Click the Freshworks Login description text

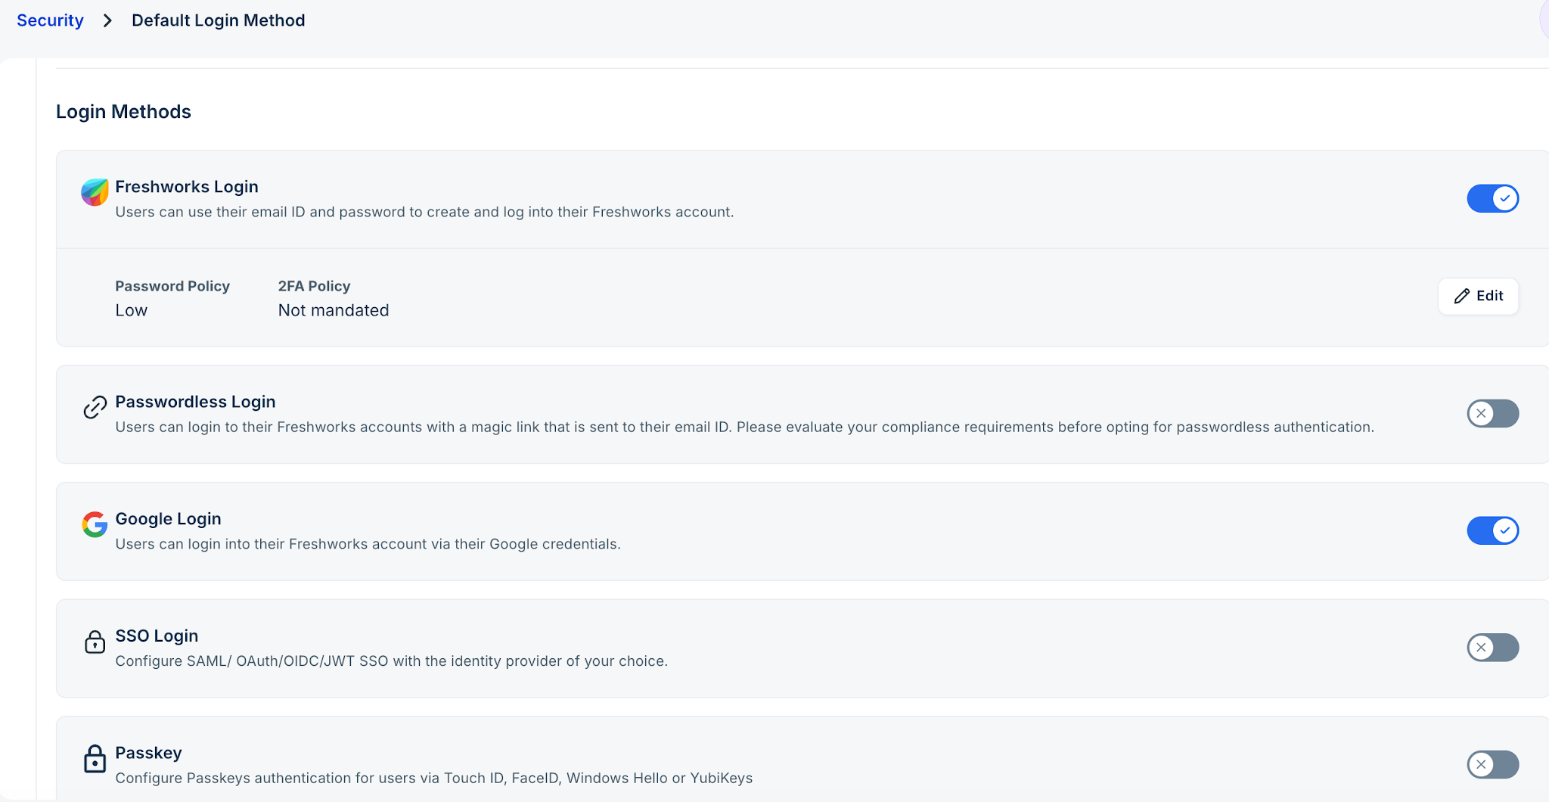click(424, 212)
